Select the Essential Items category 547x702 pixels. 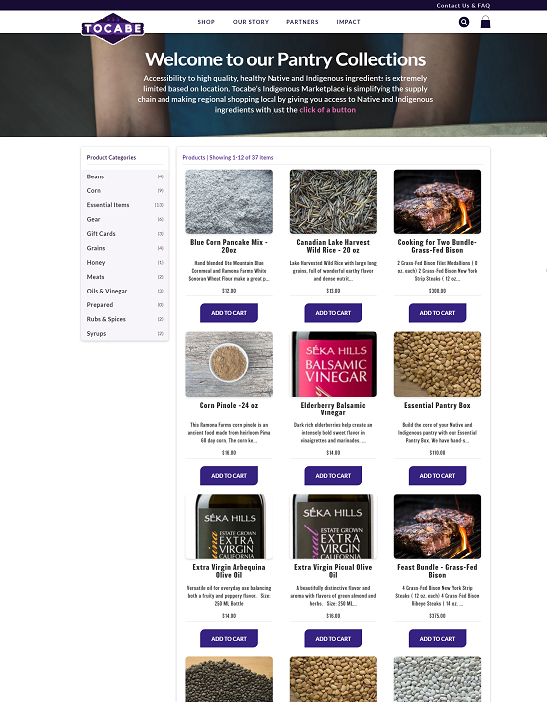[x=125, y=205]
